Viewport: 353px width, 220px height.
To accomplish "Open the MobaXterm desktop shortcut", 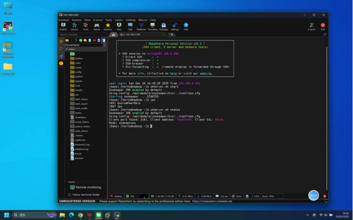I will point(8,28).
